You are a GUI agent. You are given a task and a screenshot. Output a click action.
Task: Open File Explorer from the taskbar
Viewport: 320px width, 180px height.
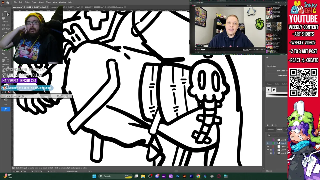[x=143, y=176]
